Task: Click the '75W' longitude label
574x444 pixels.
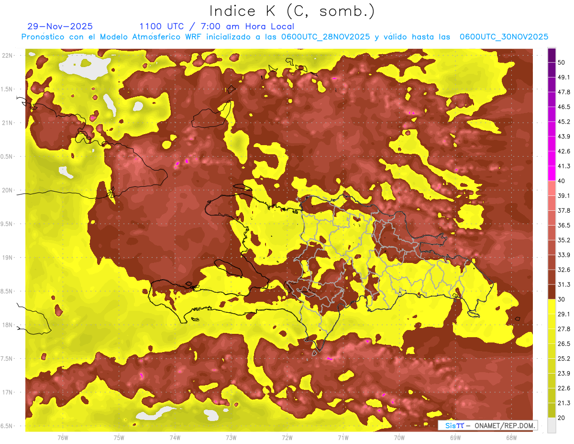Action: 119,437
